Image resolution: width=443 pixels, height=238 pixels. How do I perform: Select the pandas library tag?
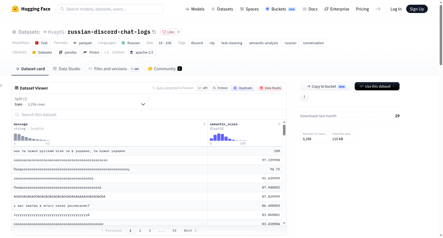68,52
